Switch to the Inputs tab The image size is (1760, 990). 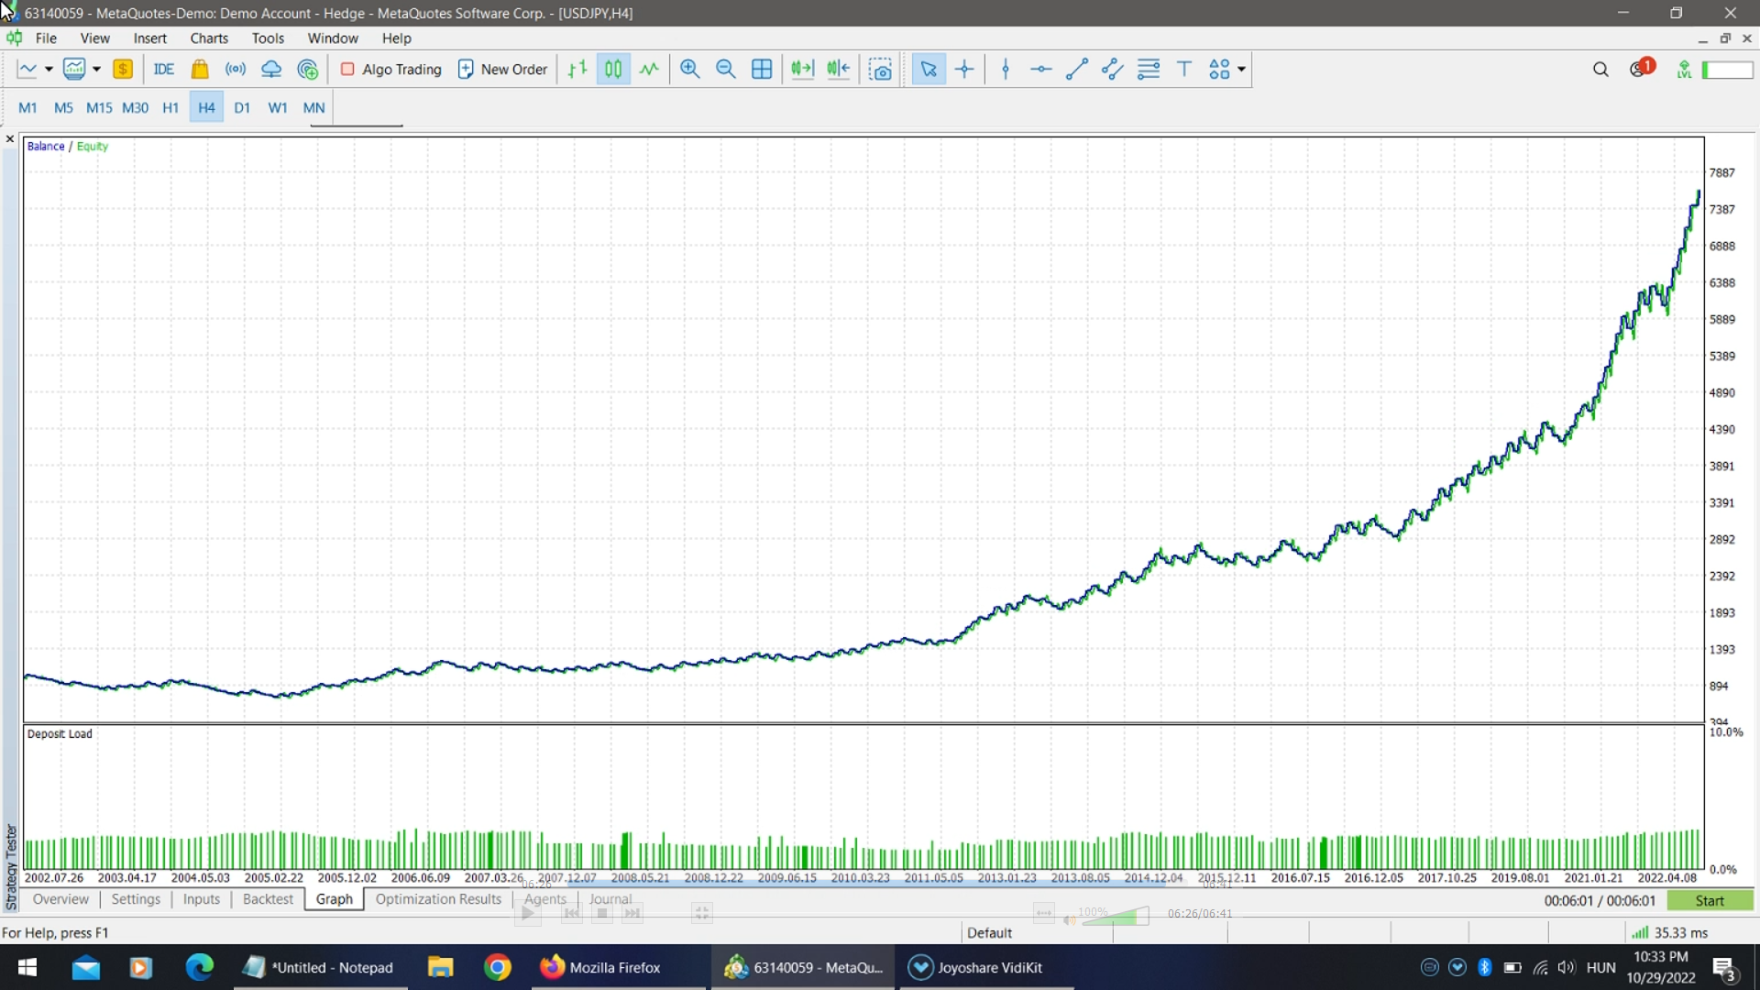201,899
